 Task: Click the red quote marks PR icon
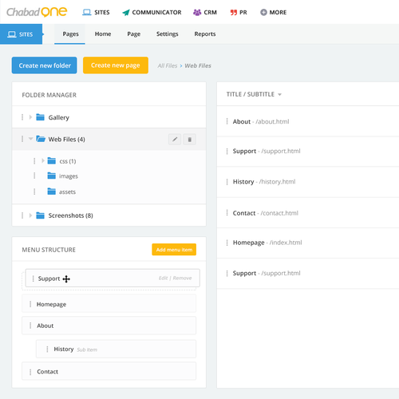(234, 13)
